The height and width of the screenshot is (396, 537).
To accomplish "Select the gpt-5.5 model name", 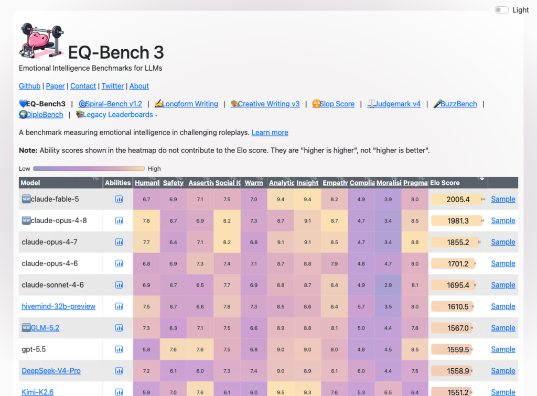I will 34,349.
